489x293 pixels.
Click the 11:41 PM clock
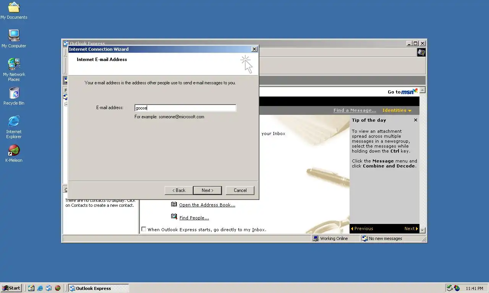click(474, 288)
